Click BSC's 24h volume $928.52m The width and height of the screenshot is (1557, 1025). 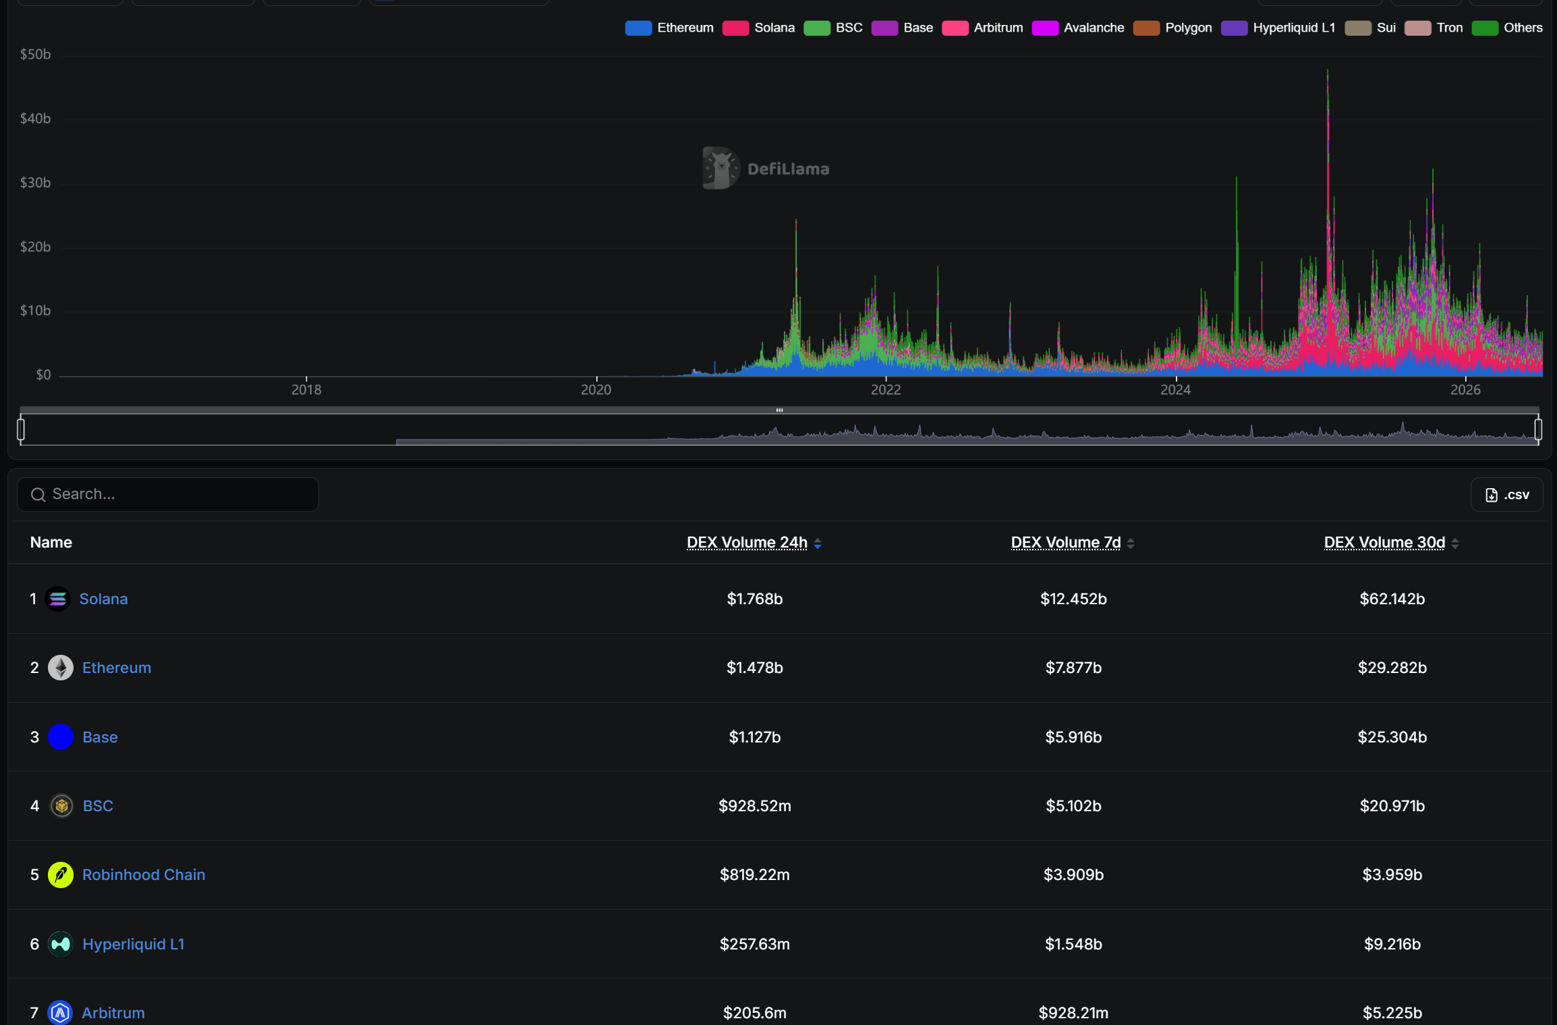pos(754,806)
